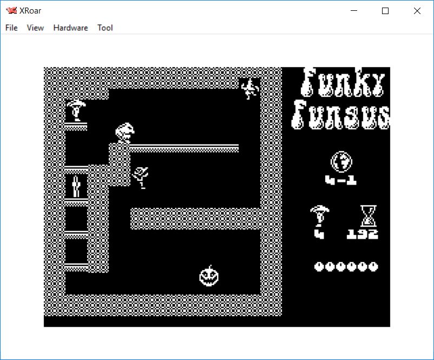Click the imp creature in the top-right corner
The image size is (434, 360).
pos(249,88)
